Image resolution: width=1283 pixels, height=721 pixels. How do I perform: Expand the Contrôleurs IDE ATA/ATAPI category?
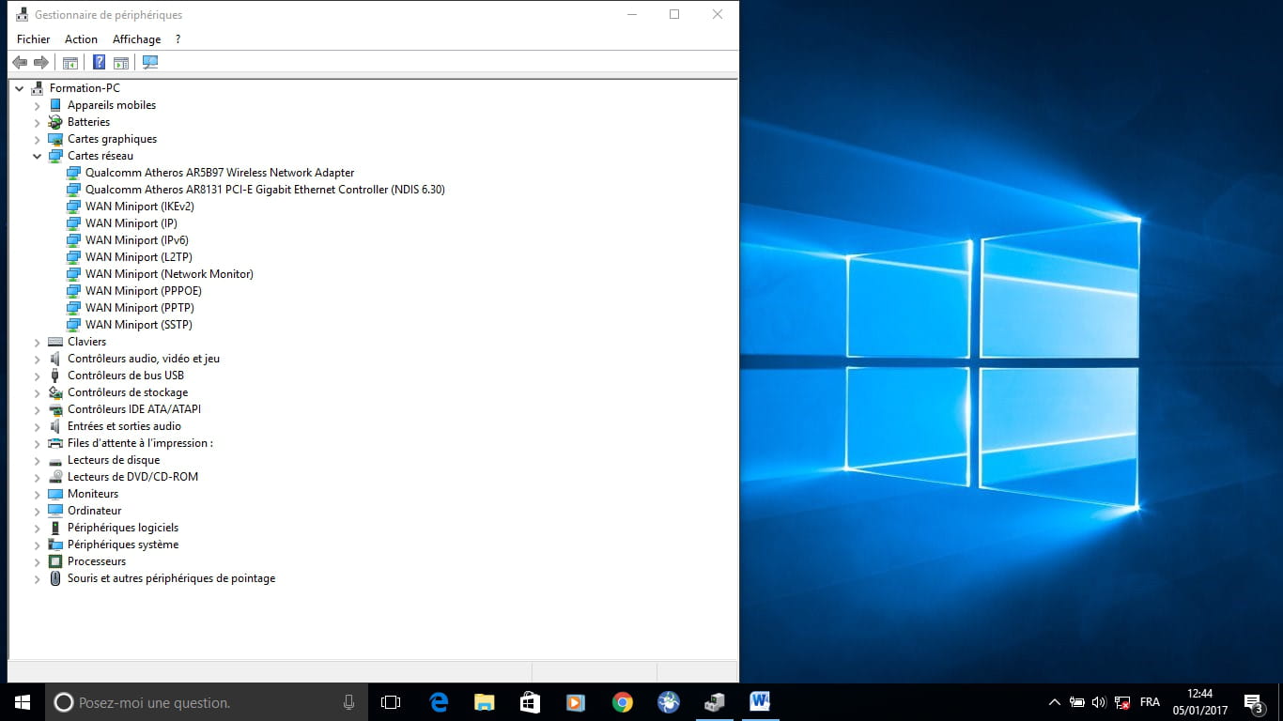(38, 409)
